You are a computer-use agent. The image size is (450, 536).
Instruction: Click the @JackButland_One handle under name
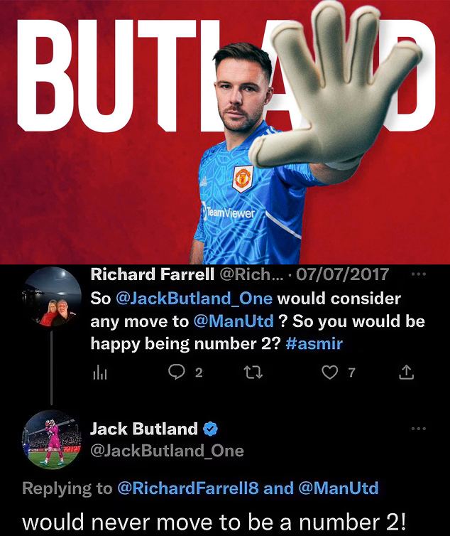(x=167, y=451)
